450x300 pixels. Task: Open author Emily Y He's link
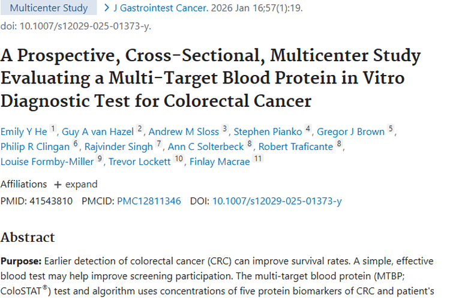(x=23, y=131)
